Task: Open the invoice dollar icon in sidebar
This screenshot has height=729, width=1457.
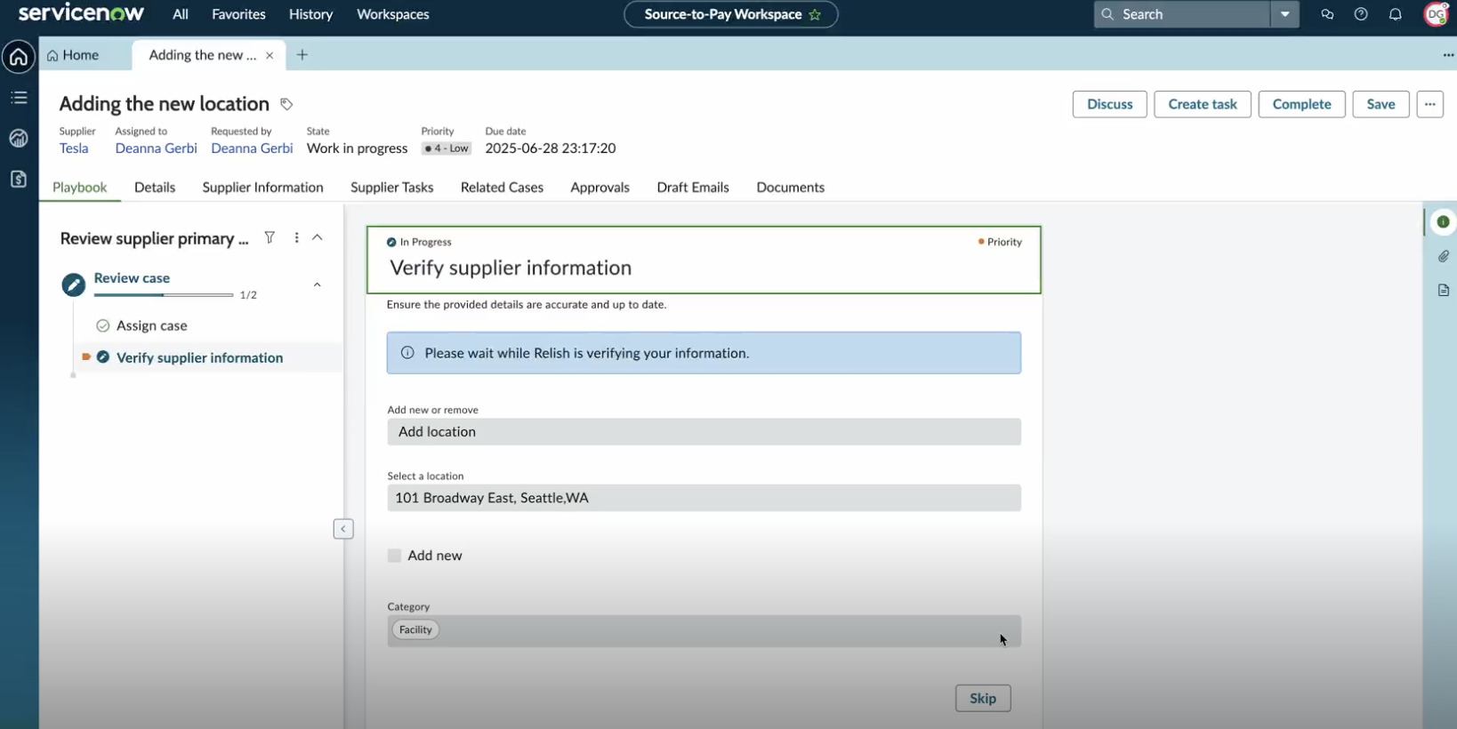Action: point(19,180)
